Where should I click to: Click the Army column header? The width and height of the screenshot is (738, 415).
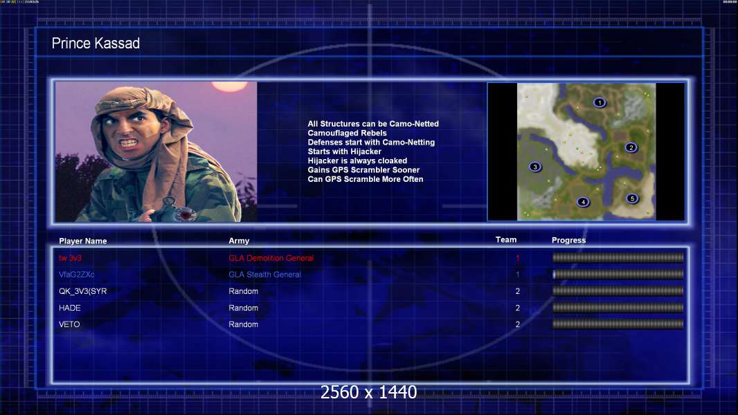point(239,241)
